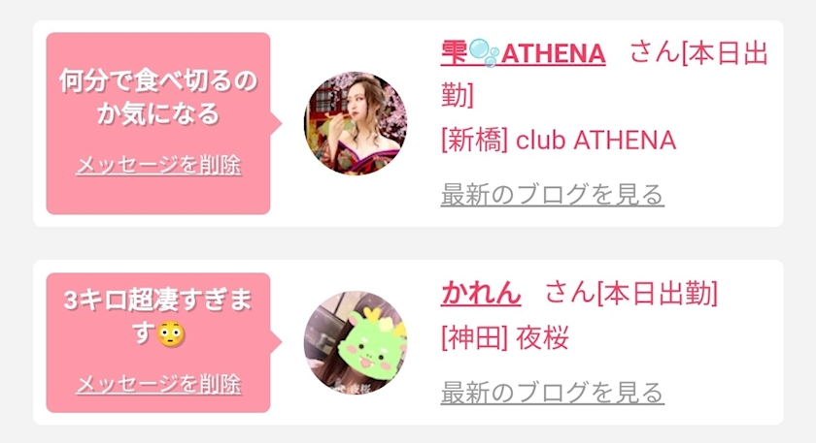Click the bubbles emoji in 雫 ATHENA's name
Viewport: 816px width, 443px height.
click(x=484, y=53)
